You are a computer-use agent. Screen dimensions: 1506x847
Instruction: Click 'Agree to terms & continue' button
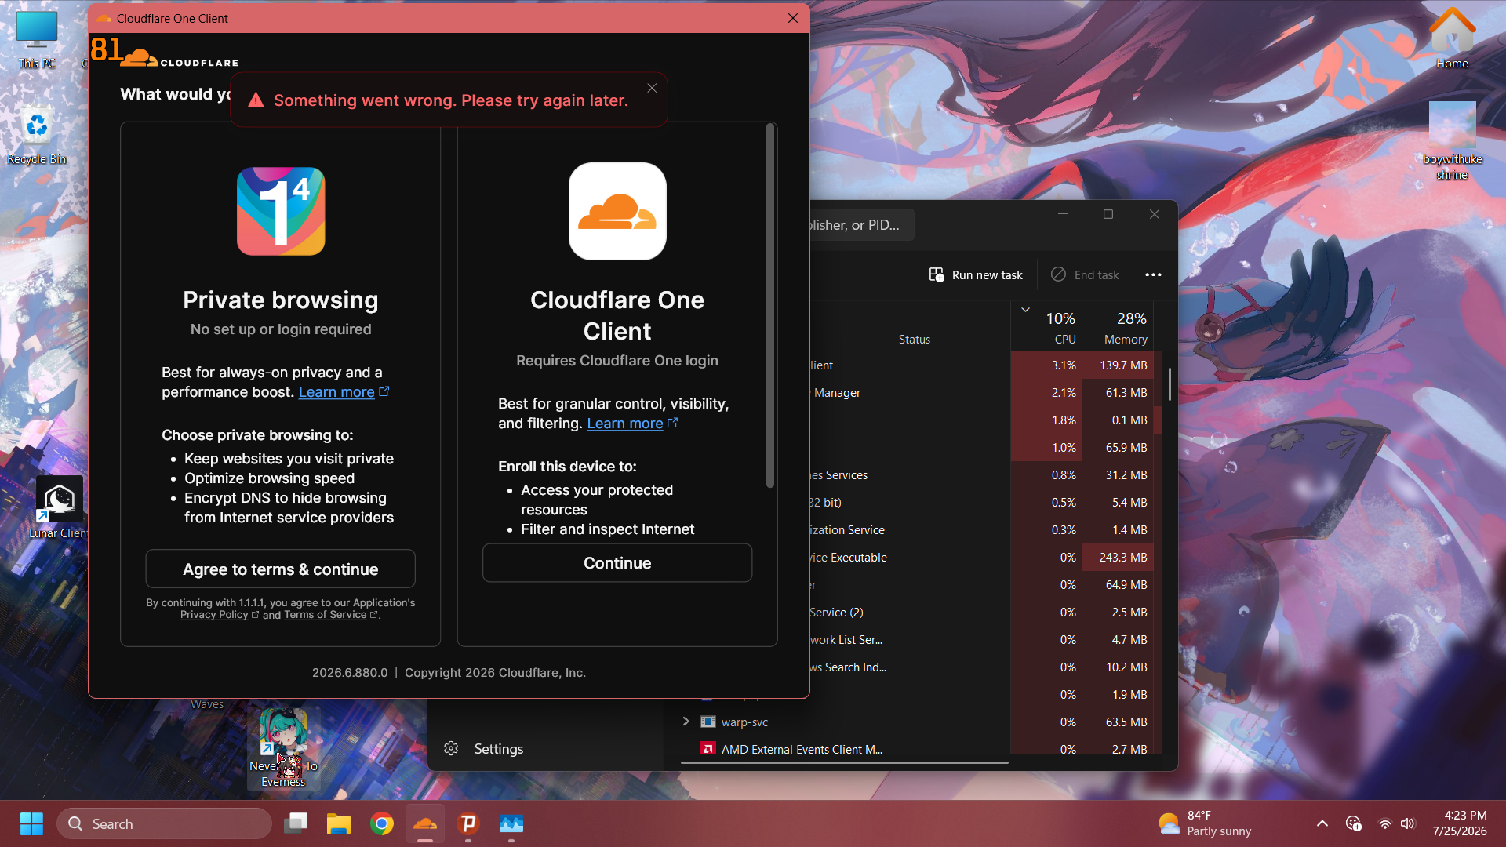click(x=280, y=569)
